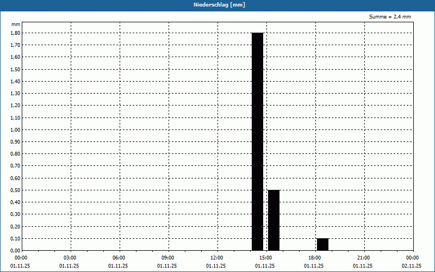435x272 pixels.
Task: Click the 12:00 time label
Action: [x=216, y=258]
